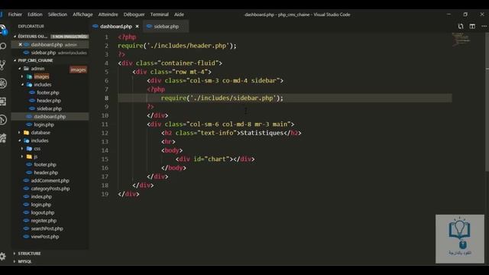Click the Explorateur panel title

pyautogui.click(x=31, y=27)
